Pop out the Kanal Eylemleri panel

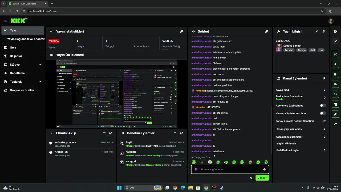(x=323, y=78)
